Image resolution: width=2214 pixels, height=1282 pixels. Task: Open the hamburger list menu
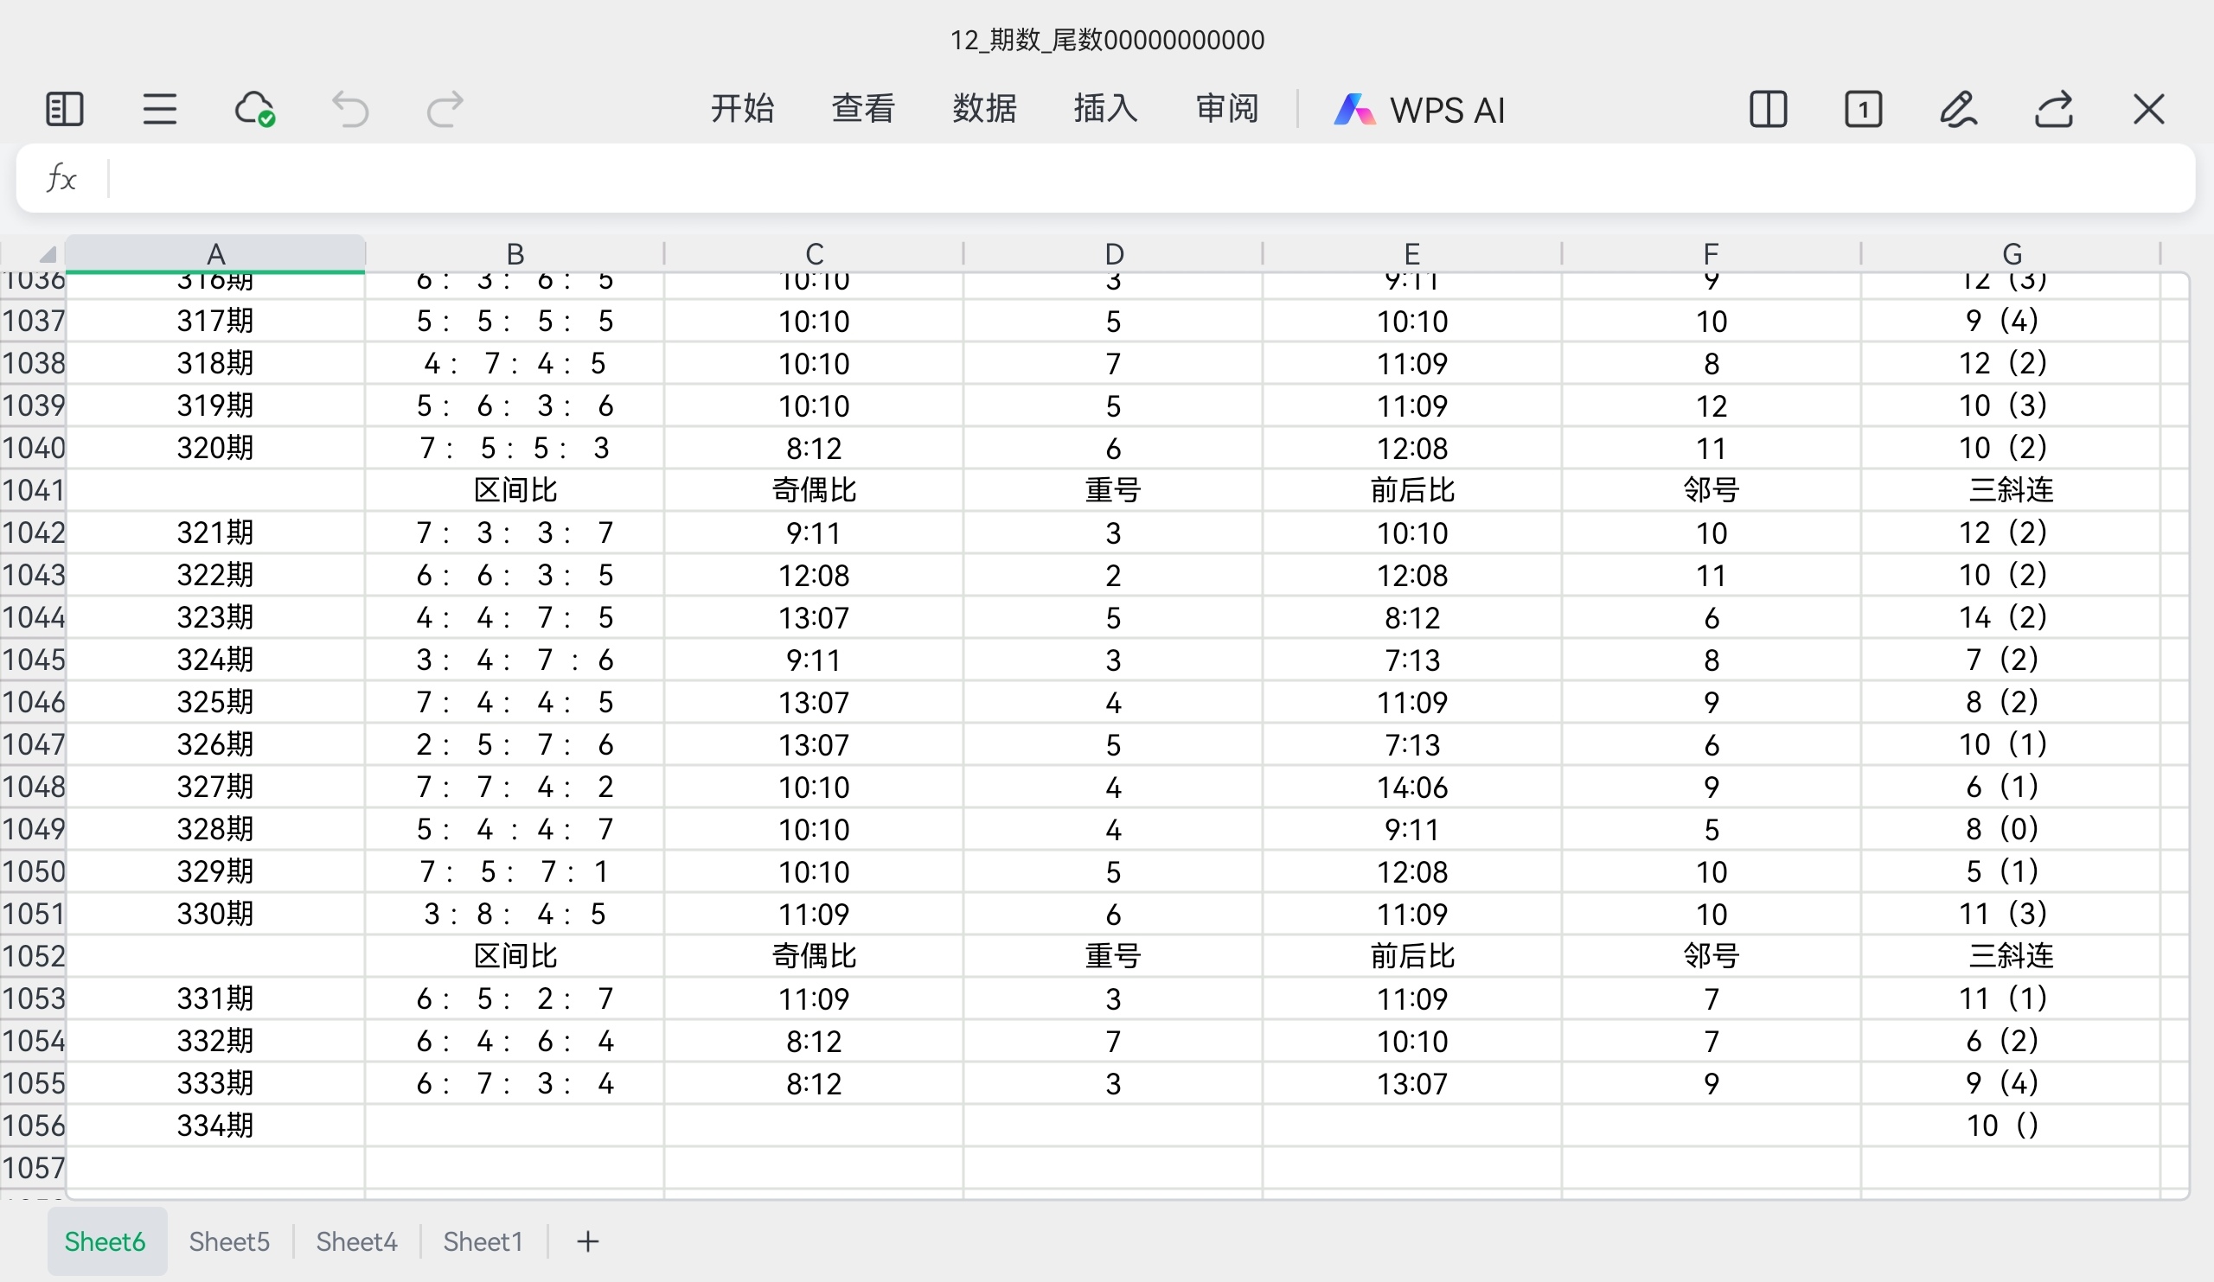click(159, 110)
